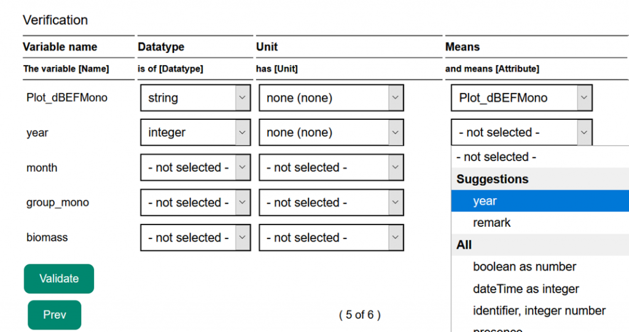The image size is (629, 332).
Task: Open the year Unit dropdown
Action: (331, 132)
